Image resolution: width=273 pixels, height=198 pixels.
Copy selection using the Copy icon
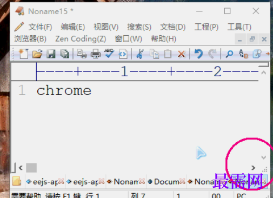pos(154,54)
